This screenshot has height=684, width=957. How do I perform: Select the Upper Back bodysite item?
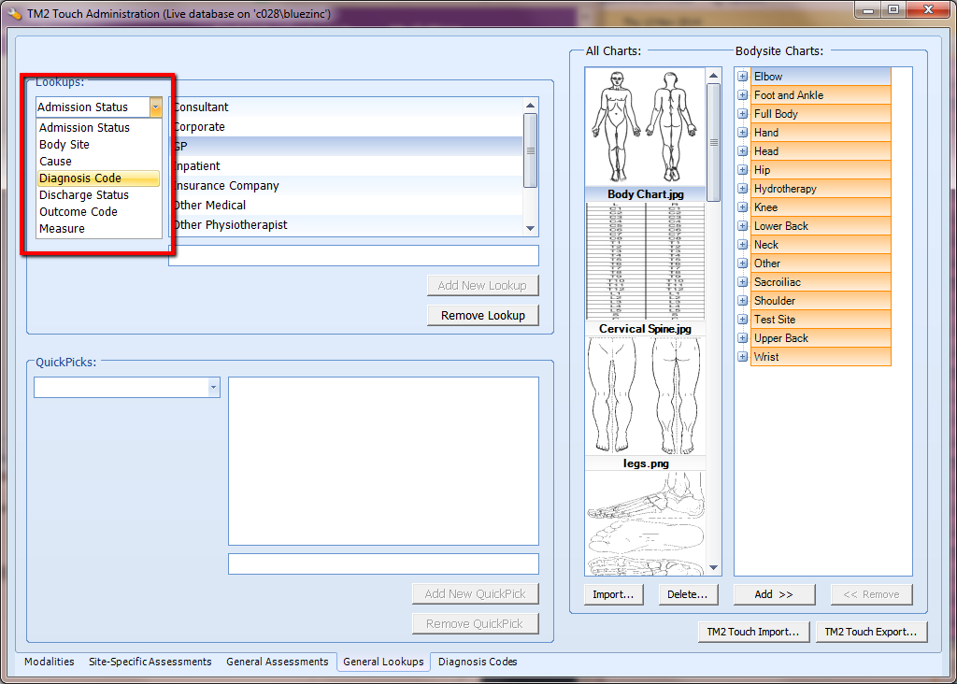821,338
